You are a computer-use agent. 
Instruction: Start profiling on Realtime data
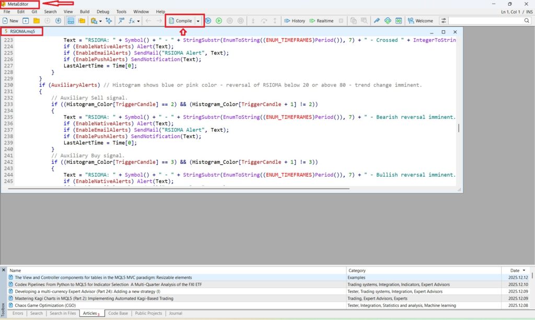[321, 21]
